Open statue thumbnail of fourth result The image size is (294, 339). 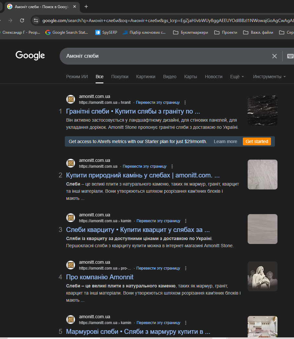coord(263,276)
